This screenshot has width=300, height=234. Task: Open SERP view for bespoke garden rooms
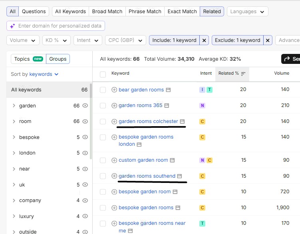coord(178,208)
